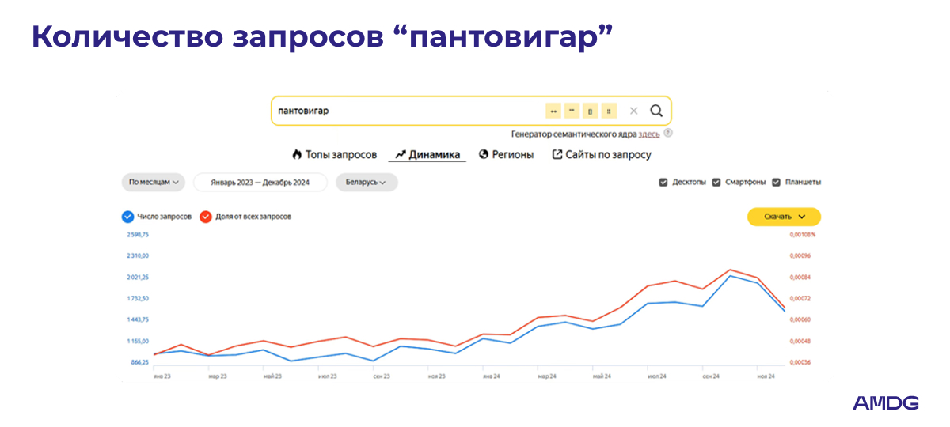Clear the search query with the X icon
Viewport: 950px width, 427px height.
coord(633,111)
